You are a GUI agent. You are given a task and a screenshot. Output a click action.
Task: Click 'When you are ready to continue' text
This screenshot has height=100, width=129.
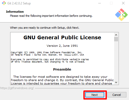coord(45,28)
